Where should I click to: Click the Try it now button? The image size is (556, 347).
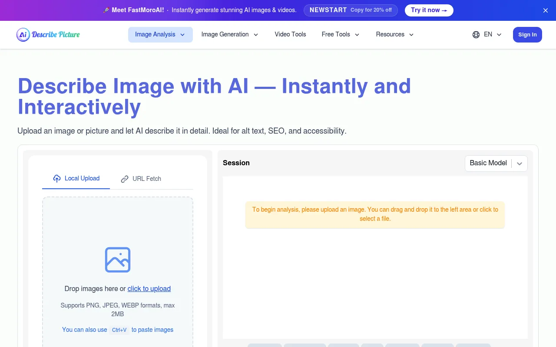[429, 10]
